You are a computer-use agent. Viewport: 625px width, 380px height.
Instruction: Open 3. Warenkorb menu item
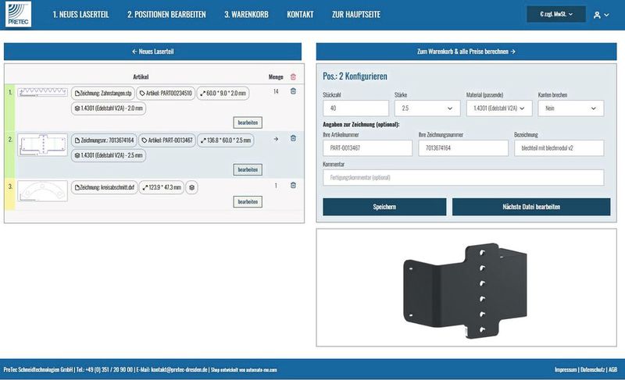(246, 14)
